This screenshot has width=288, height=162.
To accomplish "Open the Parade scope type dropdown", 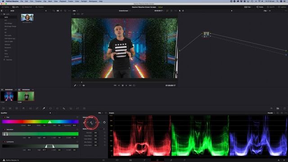I will (271, 113).
